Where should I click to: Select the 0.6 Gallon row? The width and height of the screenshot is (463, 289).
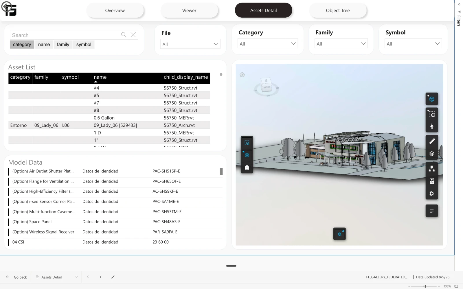pos(109,118)
